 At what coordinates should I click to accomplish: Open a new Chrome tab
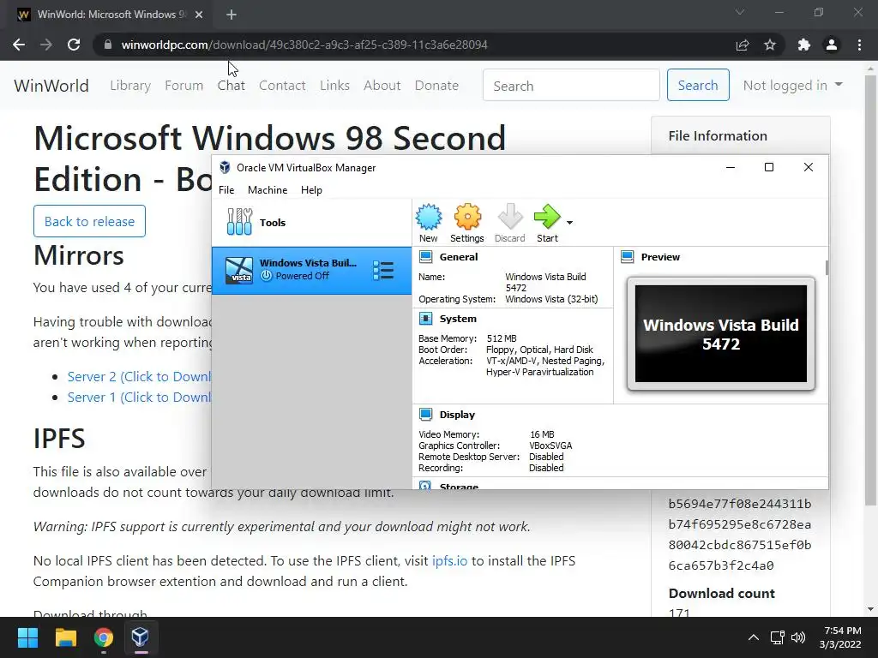(232, 15)
